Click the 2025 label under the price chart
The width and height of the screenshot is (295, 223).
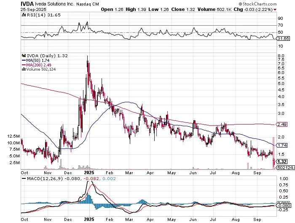[x=89, y=173]
